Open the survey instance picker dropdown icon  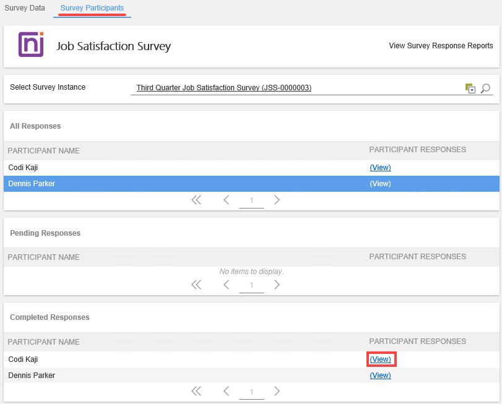(470, 88)
